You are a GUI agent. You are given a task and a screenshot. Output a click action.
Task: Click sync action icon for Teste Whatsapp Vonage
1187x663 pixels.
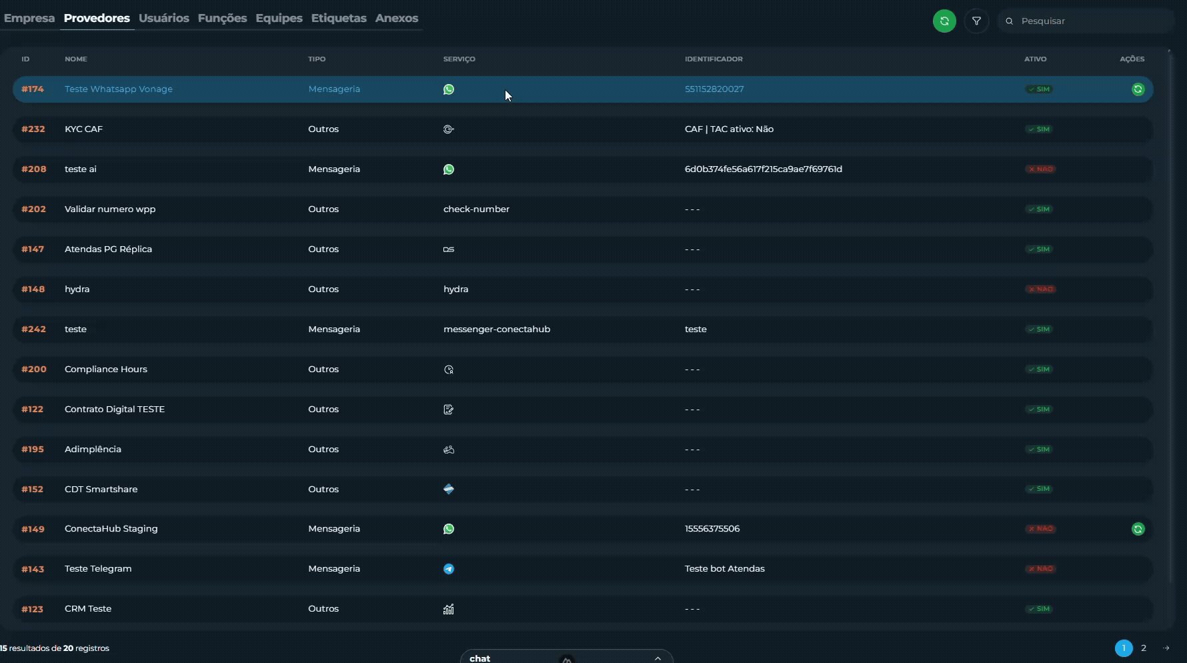(1138, 89)
